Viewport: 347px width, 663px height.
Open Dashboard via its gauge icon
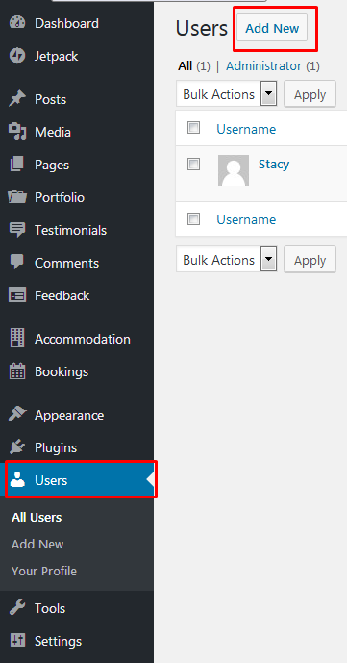tap(17, 23)
